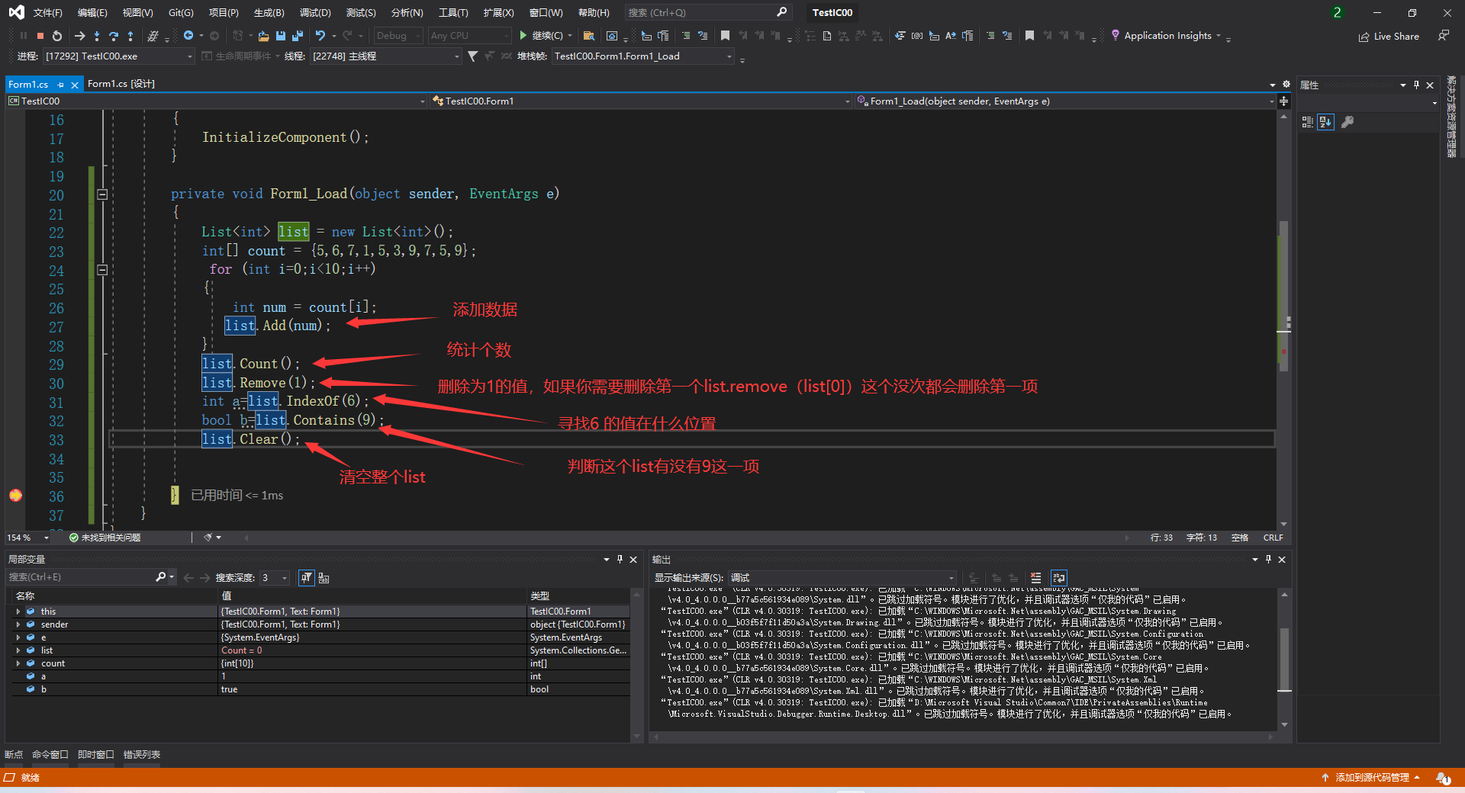The height and width of the screenshot is (793, 1465).
Task: Toggle the Locals panel filter button
Action: [306, 578]
